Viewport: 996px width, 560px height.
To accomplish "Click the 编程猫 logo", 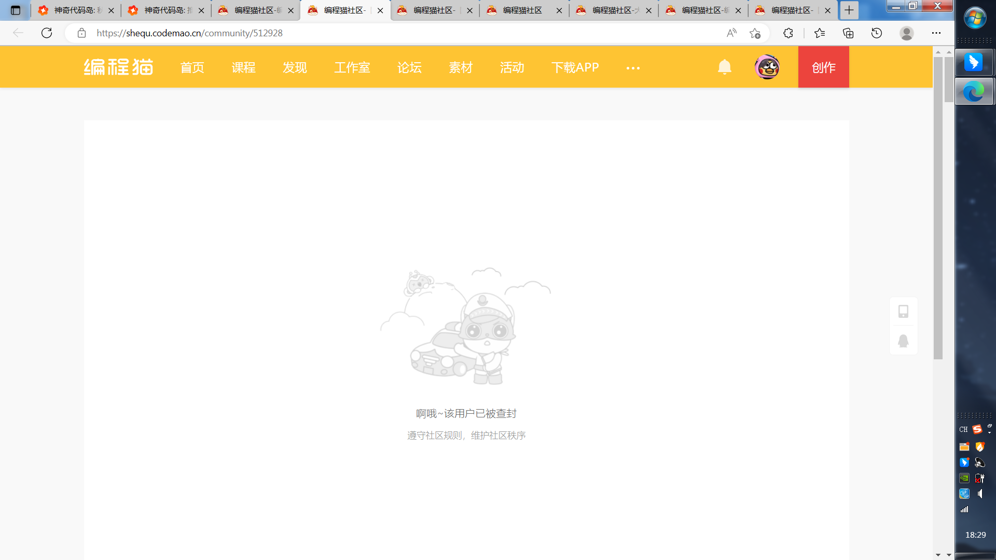I will (x=119, y=67).
